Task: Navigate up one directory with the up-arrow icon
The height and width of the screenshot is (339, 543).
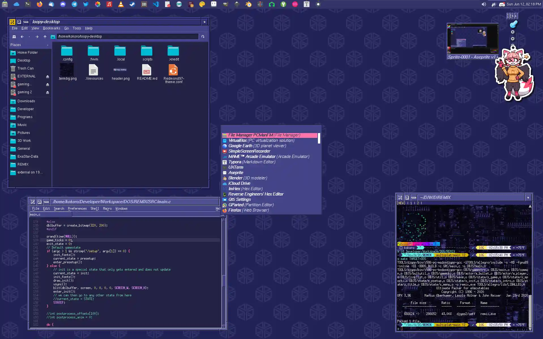Action: [x=45, y=36]
